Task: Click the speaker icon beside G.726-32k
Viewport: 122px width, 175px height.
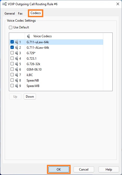Action: point(16,64)
